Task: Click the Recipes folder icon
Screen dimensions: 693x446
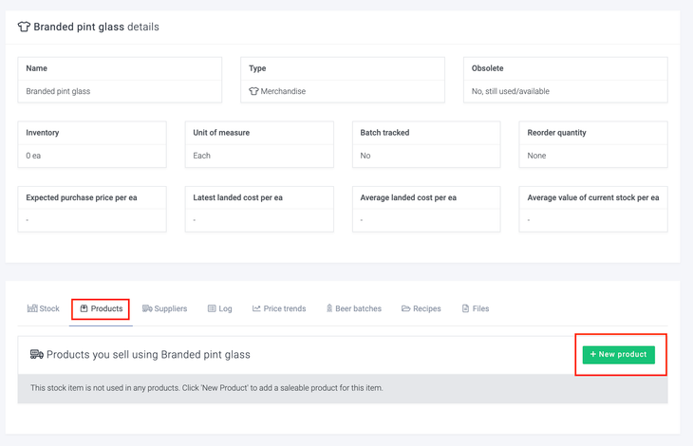Action: [405, 308]
